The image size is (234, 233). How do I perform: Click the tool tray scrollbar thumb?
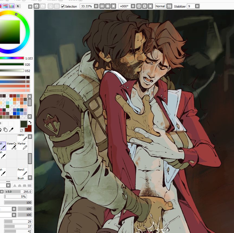pos(30,159)
